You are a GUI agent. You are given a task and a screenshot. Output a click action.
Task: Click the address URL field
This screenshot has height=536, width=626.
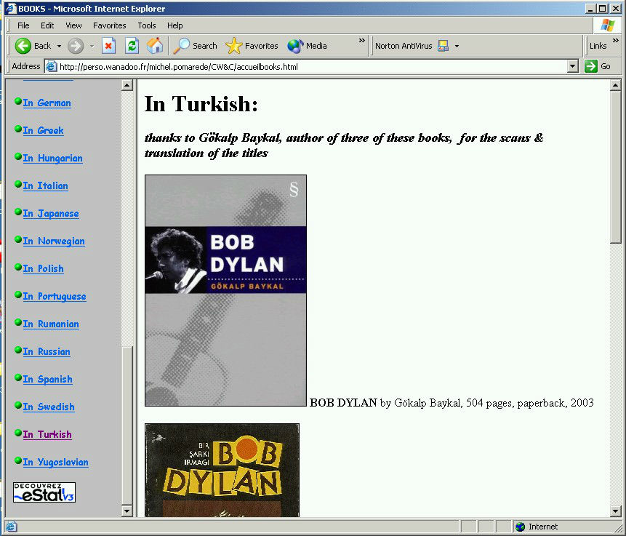point(313,66)
